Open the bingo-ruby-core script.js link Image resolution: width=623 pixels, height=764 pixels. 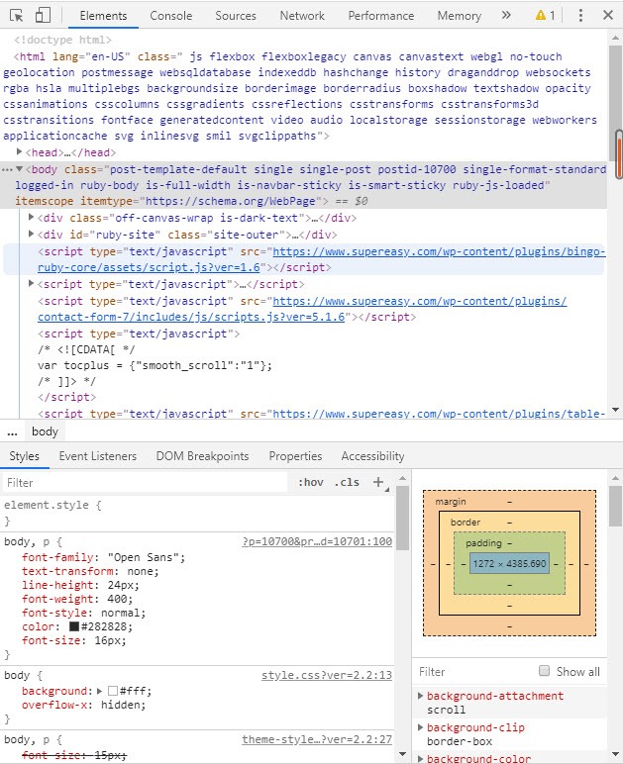click(322, 259)
